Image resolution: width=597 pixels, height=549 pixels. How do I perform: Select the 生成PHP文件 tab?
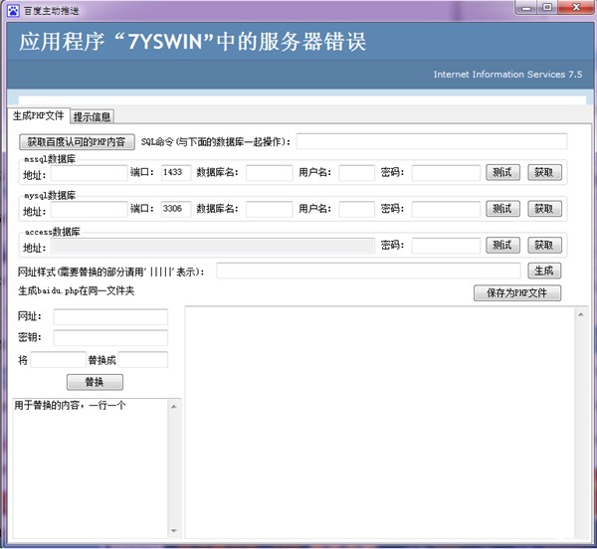point(39,116)
